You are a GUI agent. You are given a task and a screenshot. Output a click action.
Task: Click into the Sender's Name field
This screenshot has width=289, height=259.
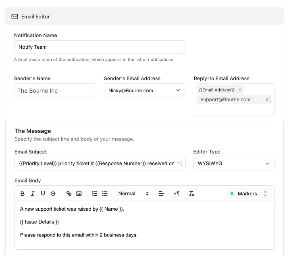tap(54, 91)
